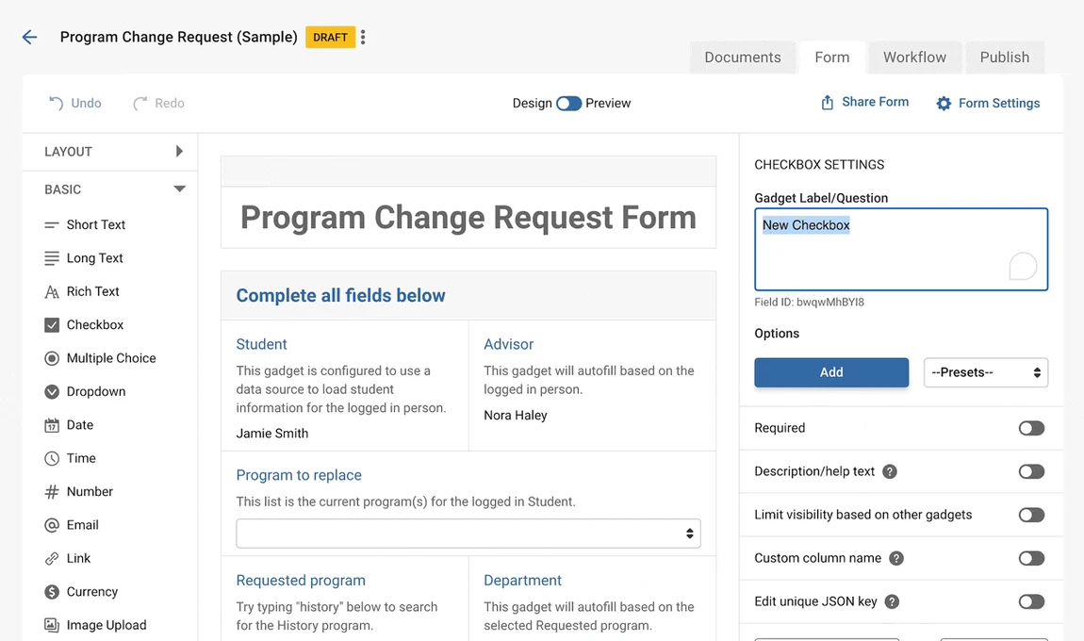
Task: Select the Time clock icon
Action: [x=52, y=458]
